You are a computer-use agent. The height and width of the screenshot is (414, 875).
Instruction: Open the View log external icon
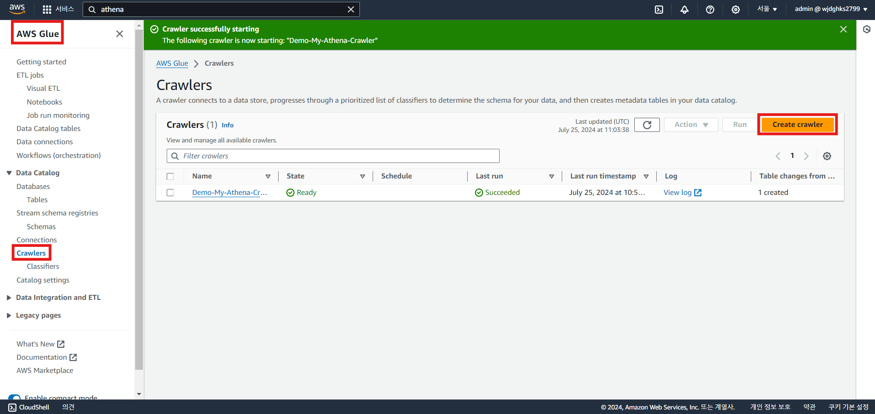pos(698,193)
